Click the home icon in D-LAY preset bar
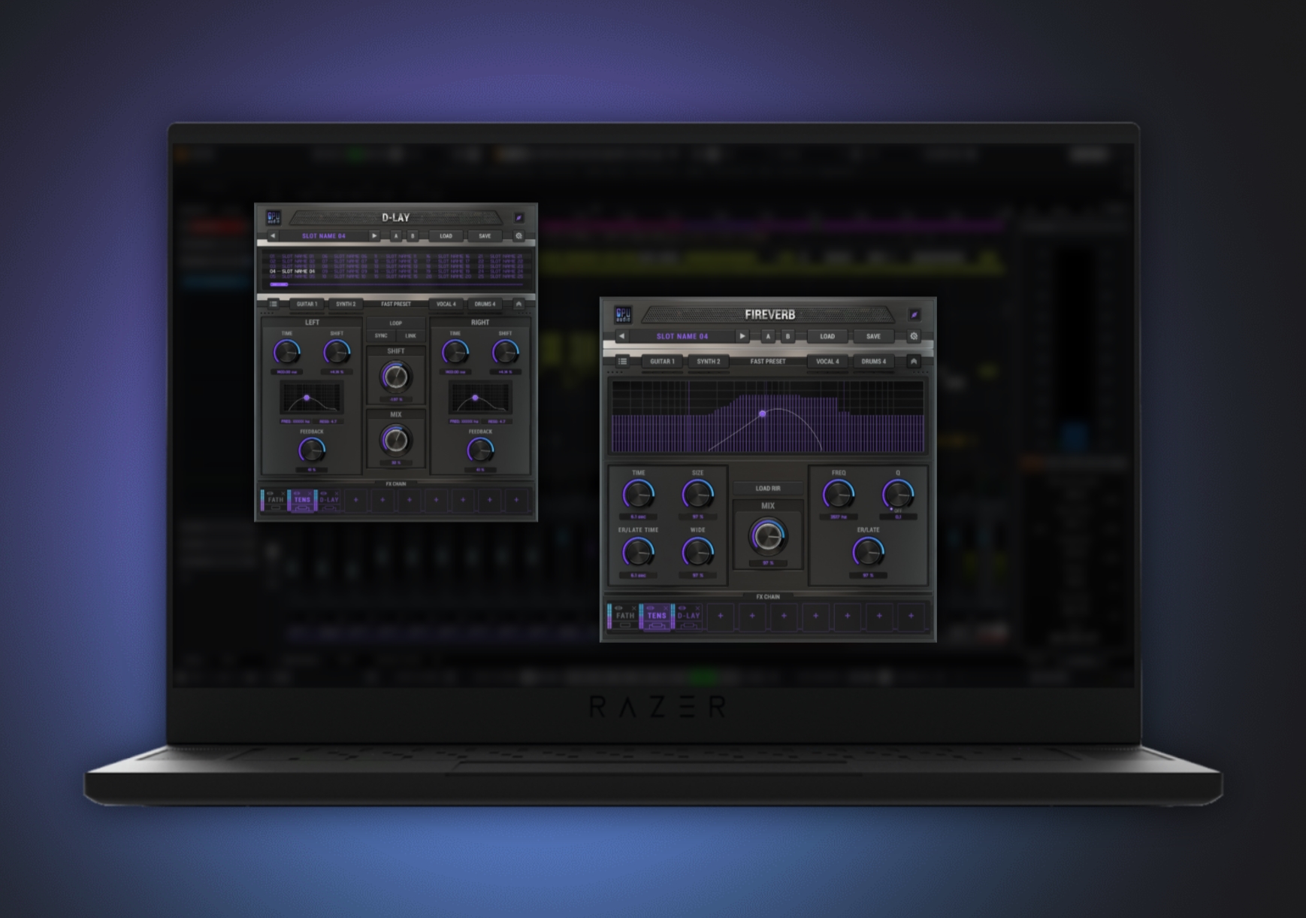 [518, 304]
